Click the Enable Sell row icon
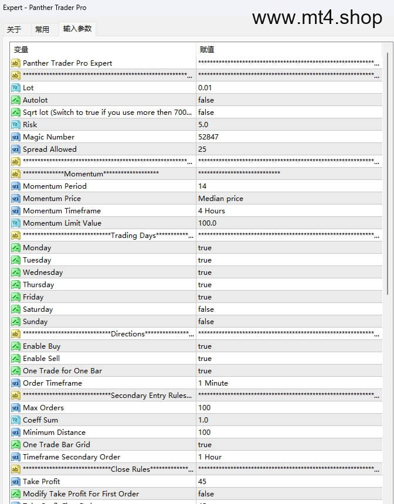 point(15,359)
